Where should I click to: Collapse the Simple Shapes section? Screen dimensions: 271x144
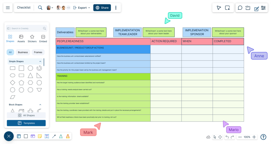(x=40, y=61)
